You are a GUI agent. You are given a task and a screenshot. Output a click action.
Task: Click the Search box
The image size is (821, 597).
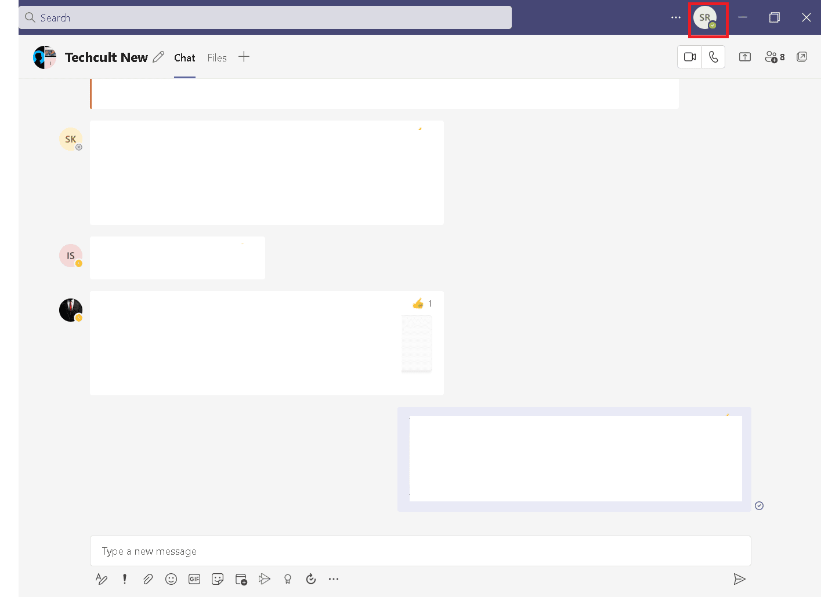click(265, 17)
